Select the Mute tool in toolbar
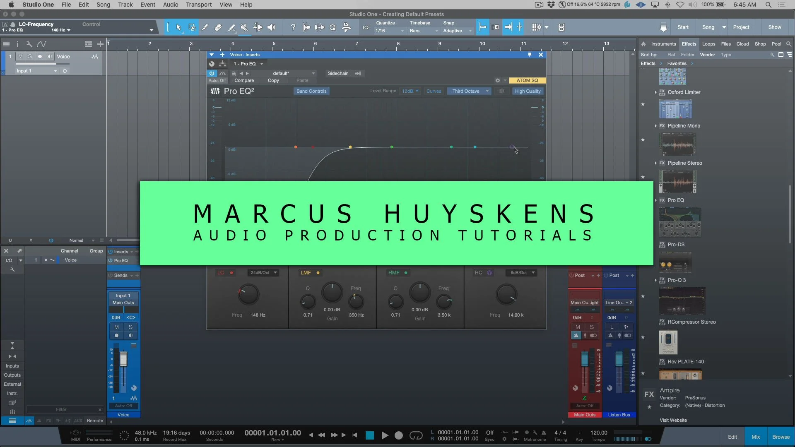 pyautogui.click(x=244, y=27)
